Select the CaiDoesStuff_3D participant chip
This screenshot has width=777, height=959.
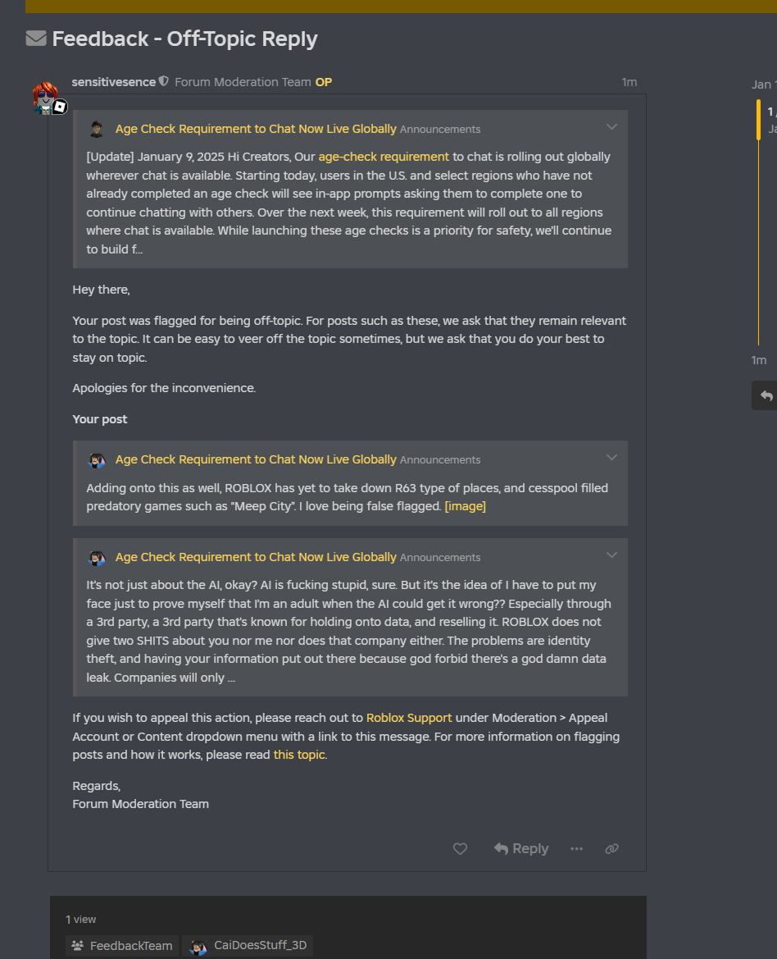250,946
